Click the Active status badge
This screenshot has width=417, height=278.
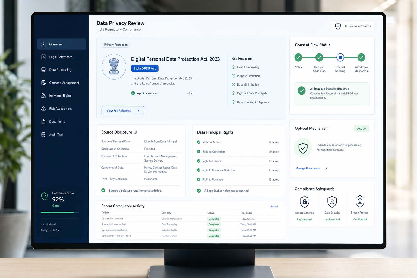tap(361, 128)
